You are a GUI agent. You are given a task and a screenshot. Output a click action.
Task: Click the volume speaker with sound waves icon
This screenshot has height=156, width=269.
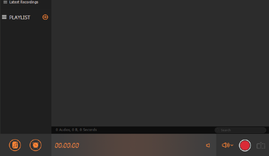tap(226, 145)
